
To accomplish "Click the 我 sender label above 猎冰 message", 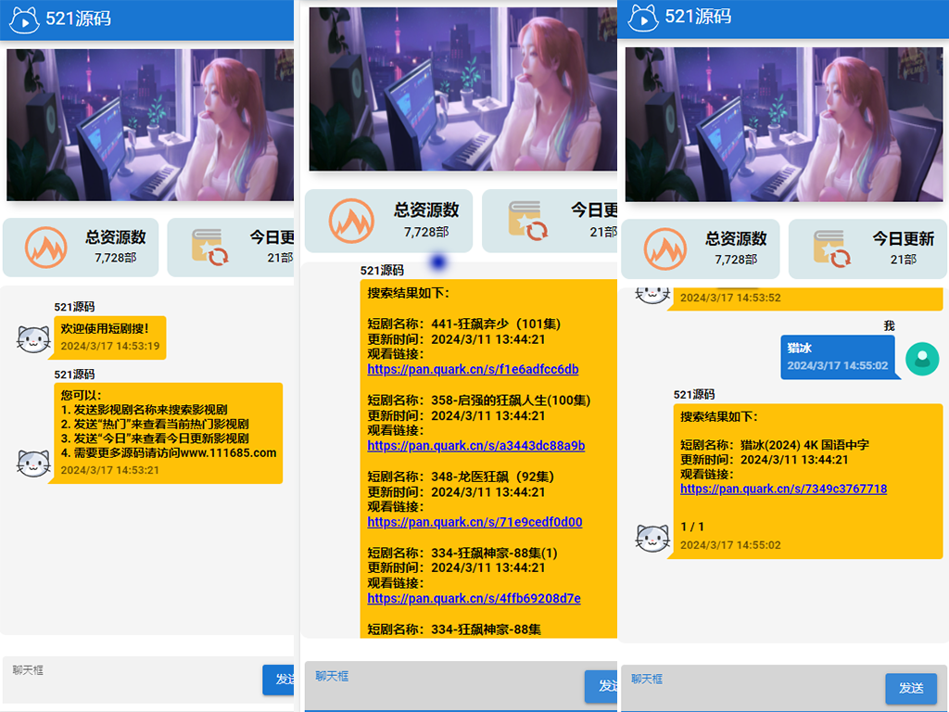I will tap(889, 325).
